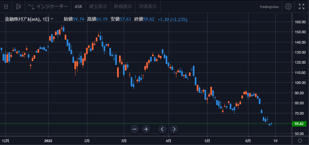Click the +1.30 (+2.23%) change text
Viewport: 309px width, 145px height.
(x=172, y=19)
